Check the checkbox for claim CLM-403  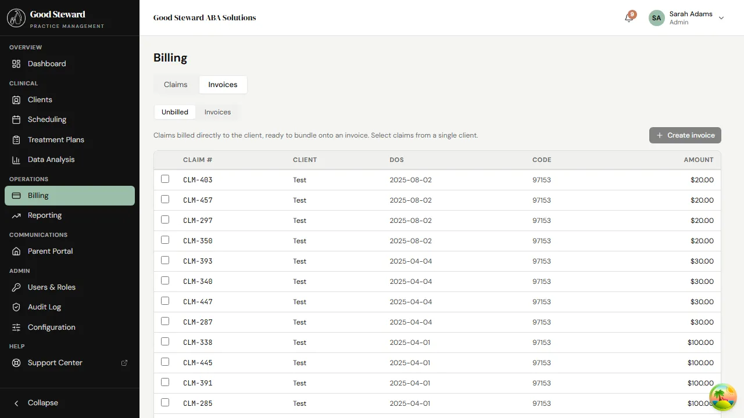165,179
